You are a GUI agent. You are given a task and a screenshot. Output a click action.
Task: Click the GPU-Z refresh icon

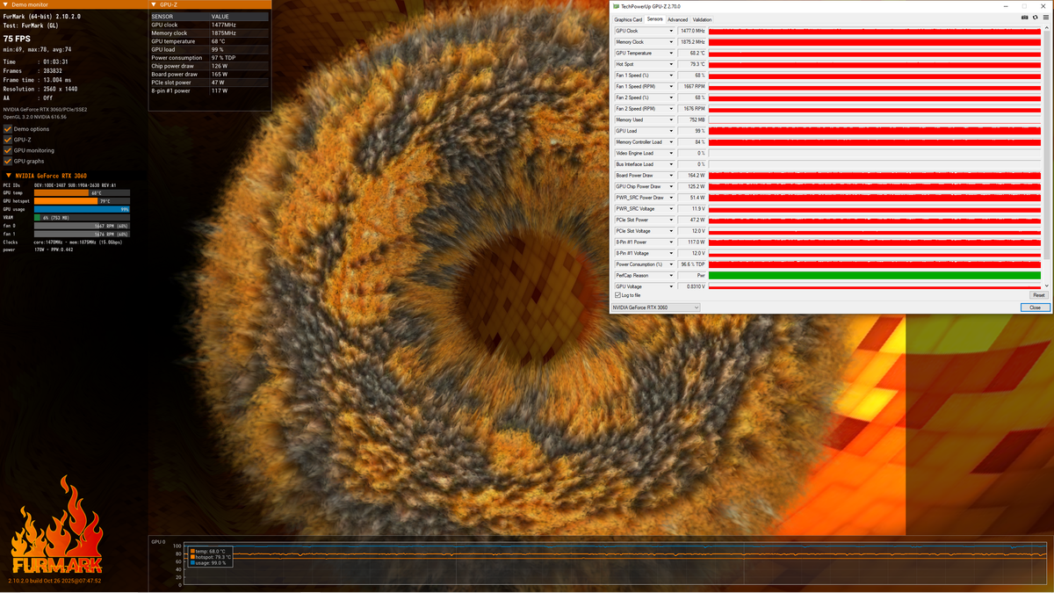coord(1035,18)
